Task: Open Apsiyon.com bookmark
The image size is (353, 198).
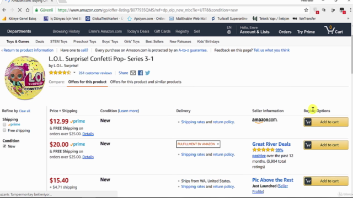Action: coord(146,19)
